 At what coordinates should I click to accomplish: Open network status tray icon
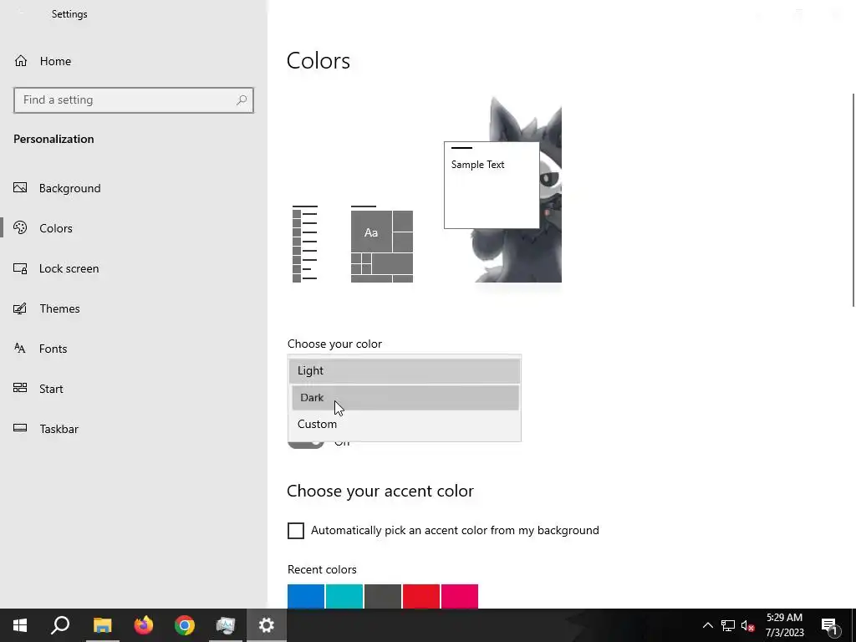(x=728, y=625)
